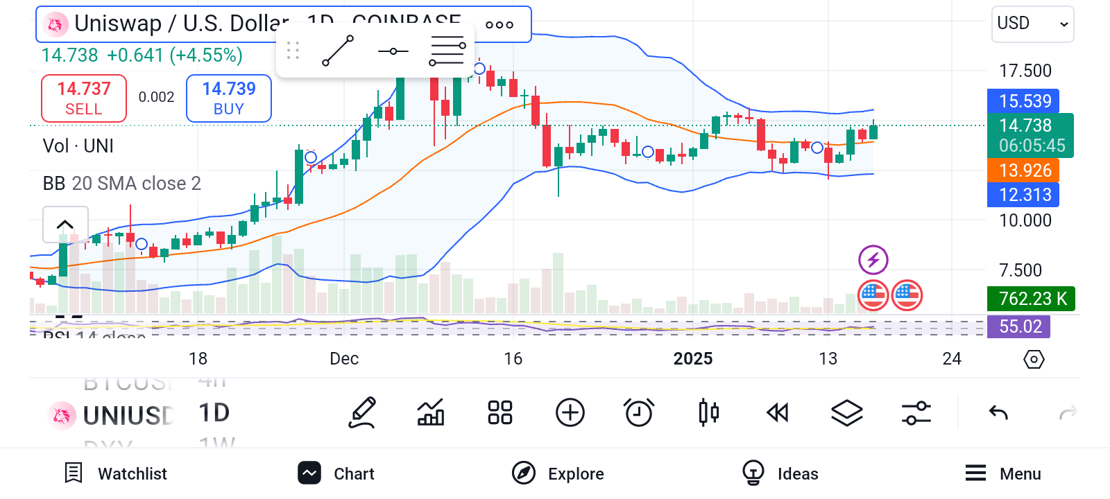This screenshot has height=499, width=1110.
Task: Open the drawing tools pencil icon
Action: tap(362, 413)
